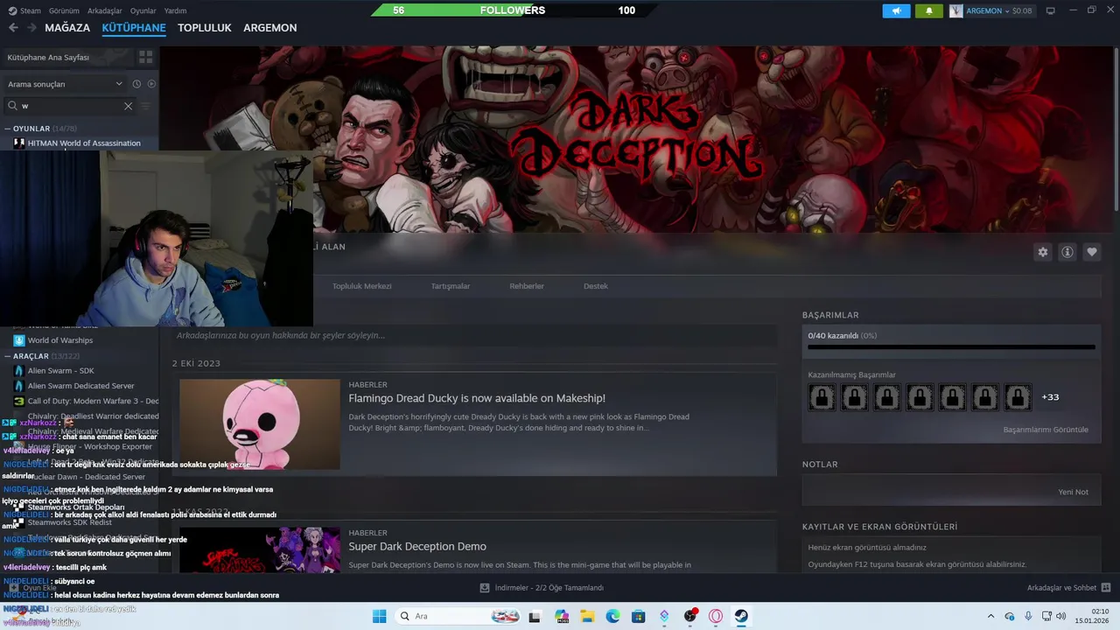This screenshot has width=1120, height=630.
Task: Select Alien Swarm - SDK tool
Action: pyautogui.click(x=60, y=371)
